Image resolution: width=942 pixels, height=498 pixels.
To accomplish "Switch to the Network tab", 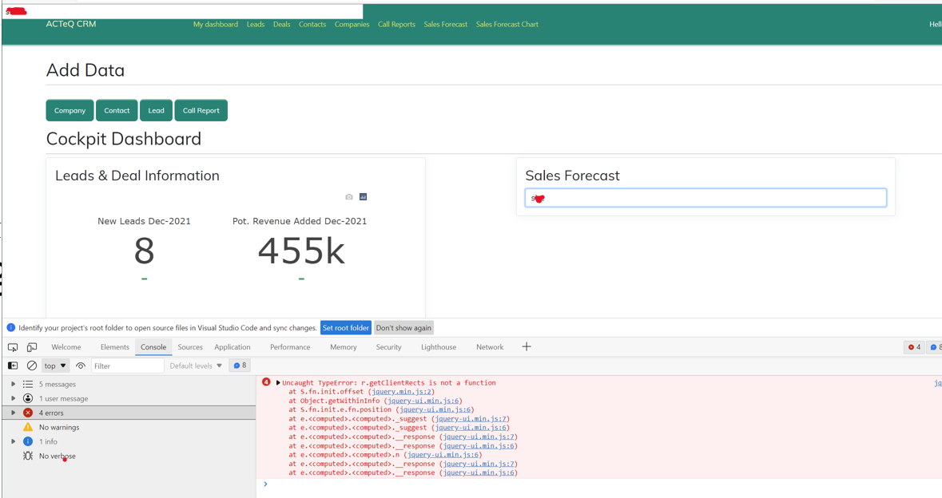I will click(x=490, y=347).
